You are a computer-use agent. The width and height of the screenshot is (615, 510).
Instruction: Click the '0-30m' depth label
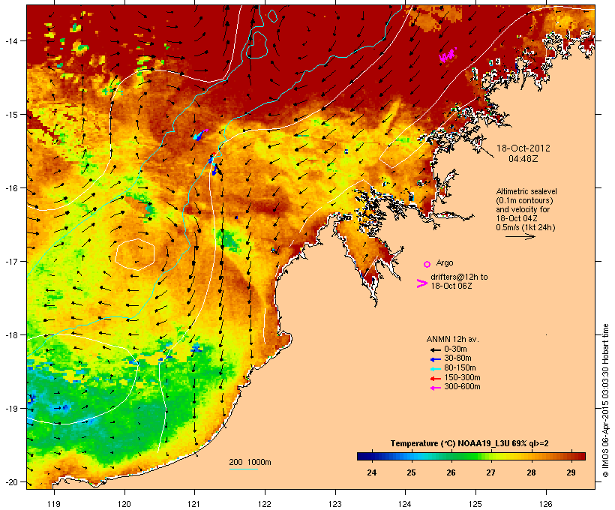point(455,349)
